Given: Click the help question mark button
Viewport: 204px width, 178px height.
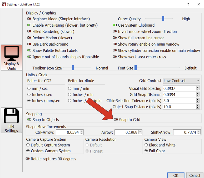Looking at the screenshot, I should pyautogui.click(x=188, y=4).
